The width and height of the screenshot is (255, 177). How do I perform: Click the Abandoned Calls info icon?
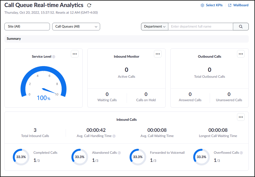(119, 152)
